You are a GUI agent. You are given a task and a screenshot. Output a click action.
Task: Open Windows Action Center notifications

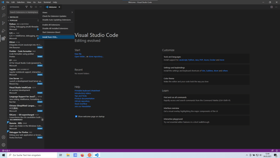276,155
